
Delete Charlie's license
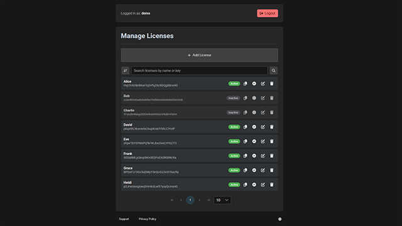(x=272, y=112)
